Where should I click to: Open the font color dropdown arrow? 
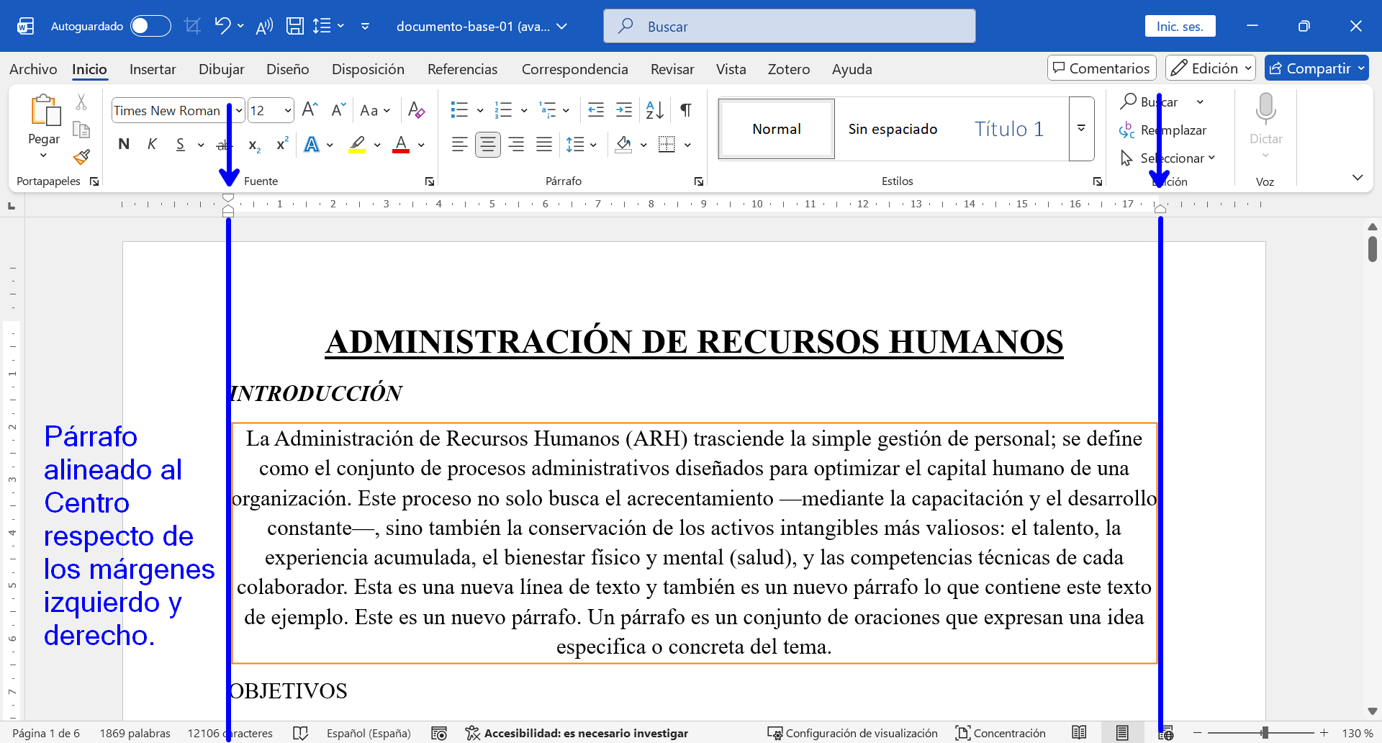click(x=421, y=144)
